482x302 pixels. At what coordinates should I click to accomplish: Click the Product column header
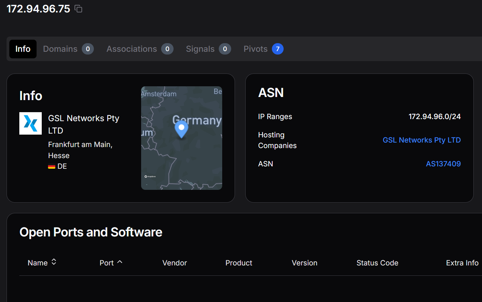pos(239,263)
